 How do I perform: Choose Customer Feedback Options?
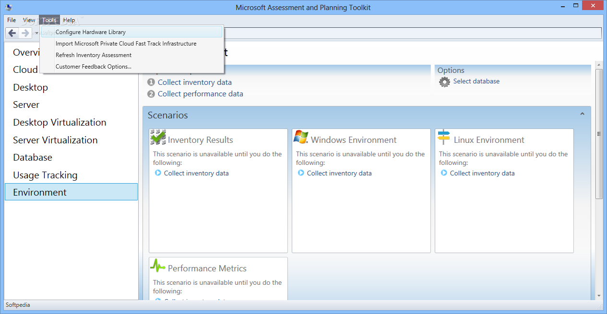pyautogui.click(x=131, y=67)
